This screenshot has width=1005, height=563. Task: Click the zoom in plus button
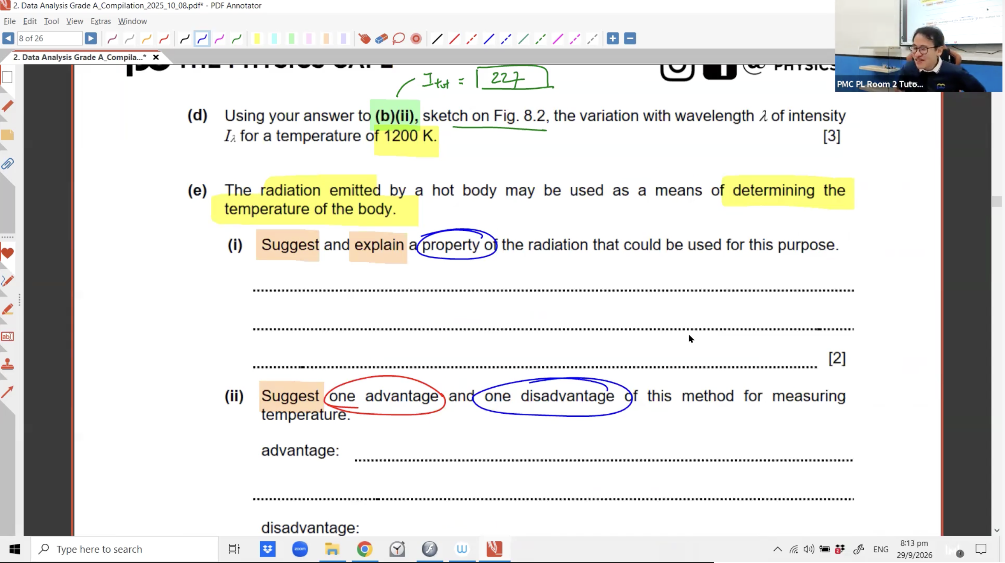tap(613, 38)
